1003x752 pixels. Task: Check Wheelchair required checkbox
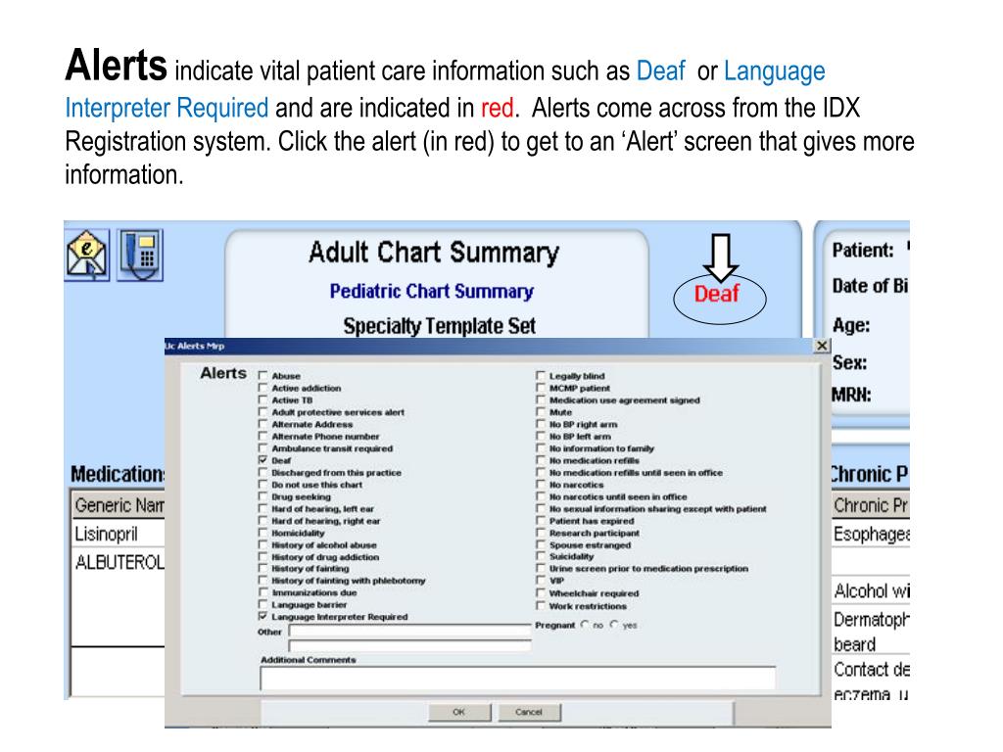tap(541, 592)
